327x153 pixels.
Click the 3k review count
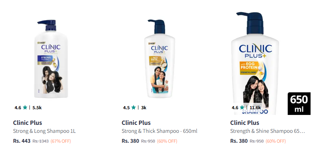(144, 108)
